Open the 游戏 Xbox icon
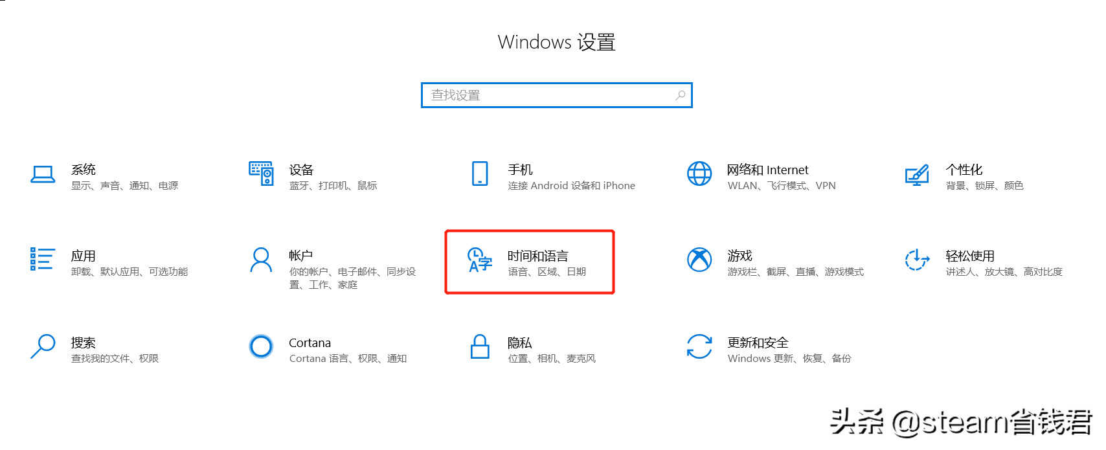The image size is (1106, 450). pos(699,260)
